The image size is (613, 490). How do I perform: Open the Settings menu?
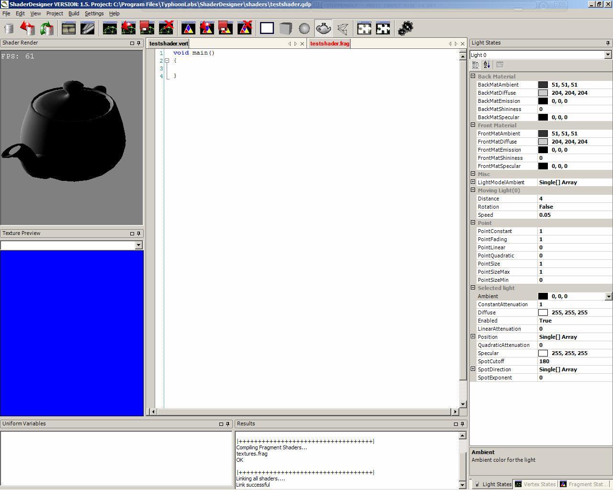click(94, 13)
